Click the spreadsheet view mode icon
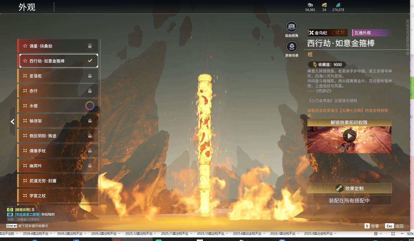This screenshot has height=241, width=414. (x=376, y=234)
